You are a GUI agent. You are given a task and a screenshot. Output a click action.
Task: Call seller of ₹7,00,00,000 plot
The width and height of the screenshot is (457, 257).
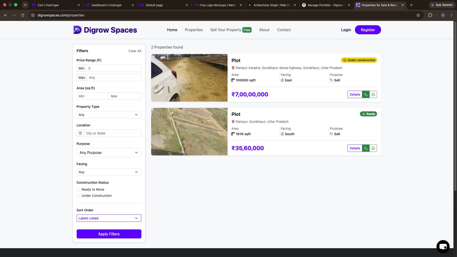366,95
